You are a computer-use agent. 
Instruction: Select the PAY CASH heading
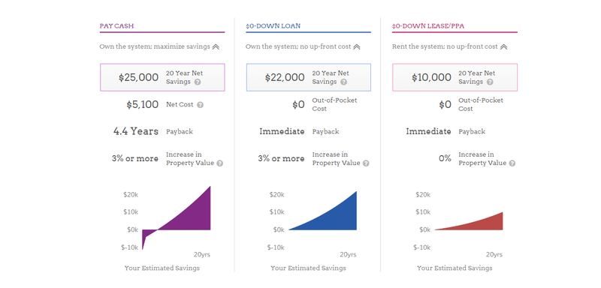tap(116, 26)
